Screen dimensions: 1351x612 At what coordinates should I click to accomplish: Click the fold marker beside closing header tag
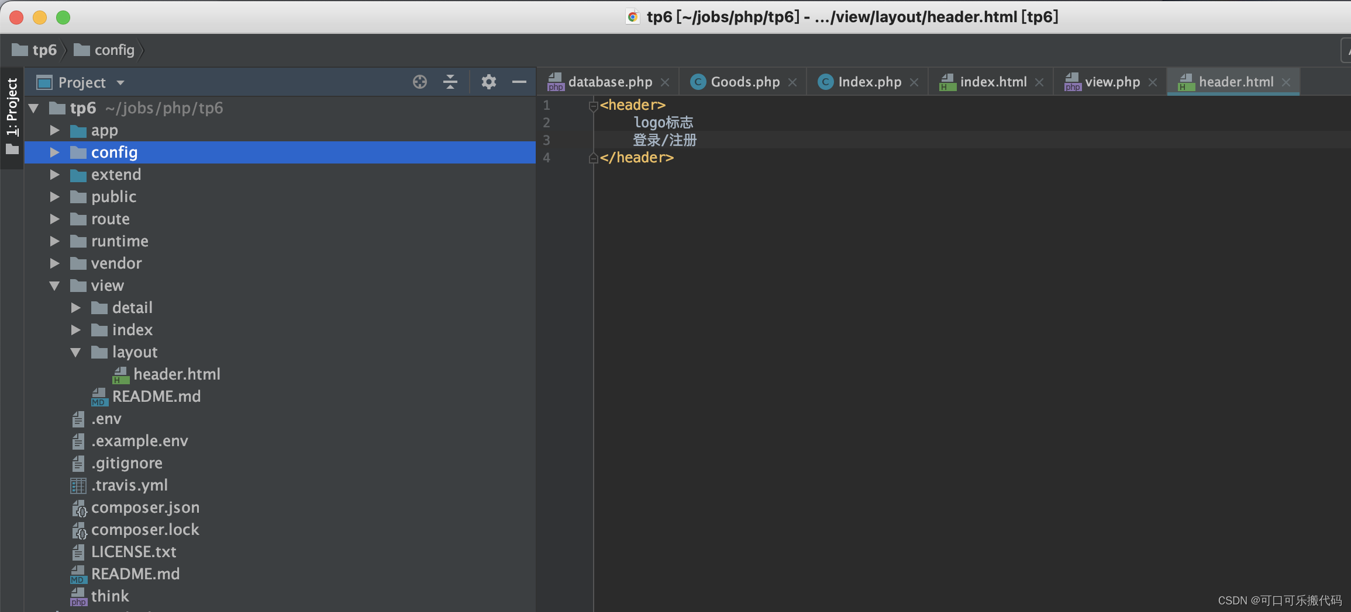point(593,158)
